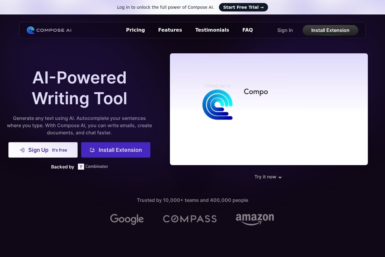Click the Amazon logo
The width and height of the screenshot is (385, 257).
[255, 219]
